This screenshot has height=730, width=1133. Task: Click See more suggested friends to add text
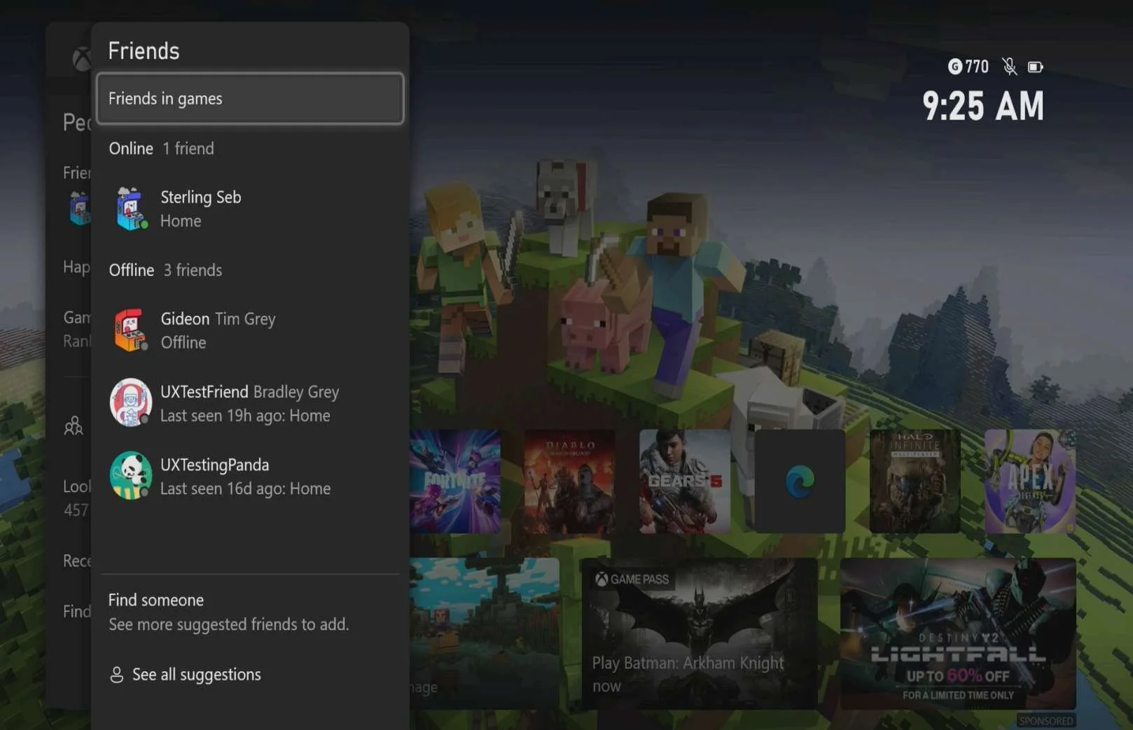[228, 624]
